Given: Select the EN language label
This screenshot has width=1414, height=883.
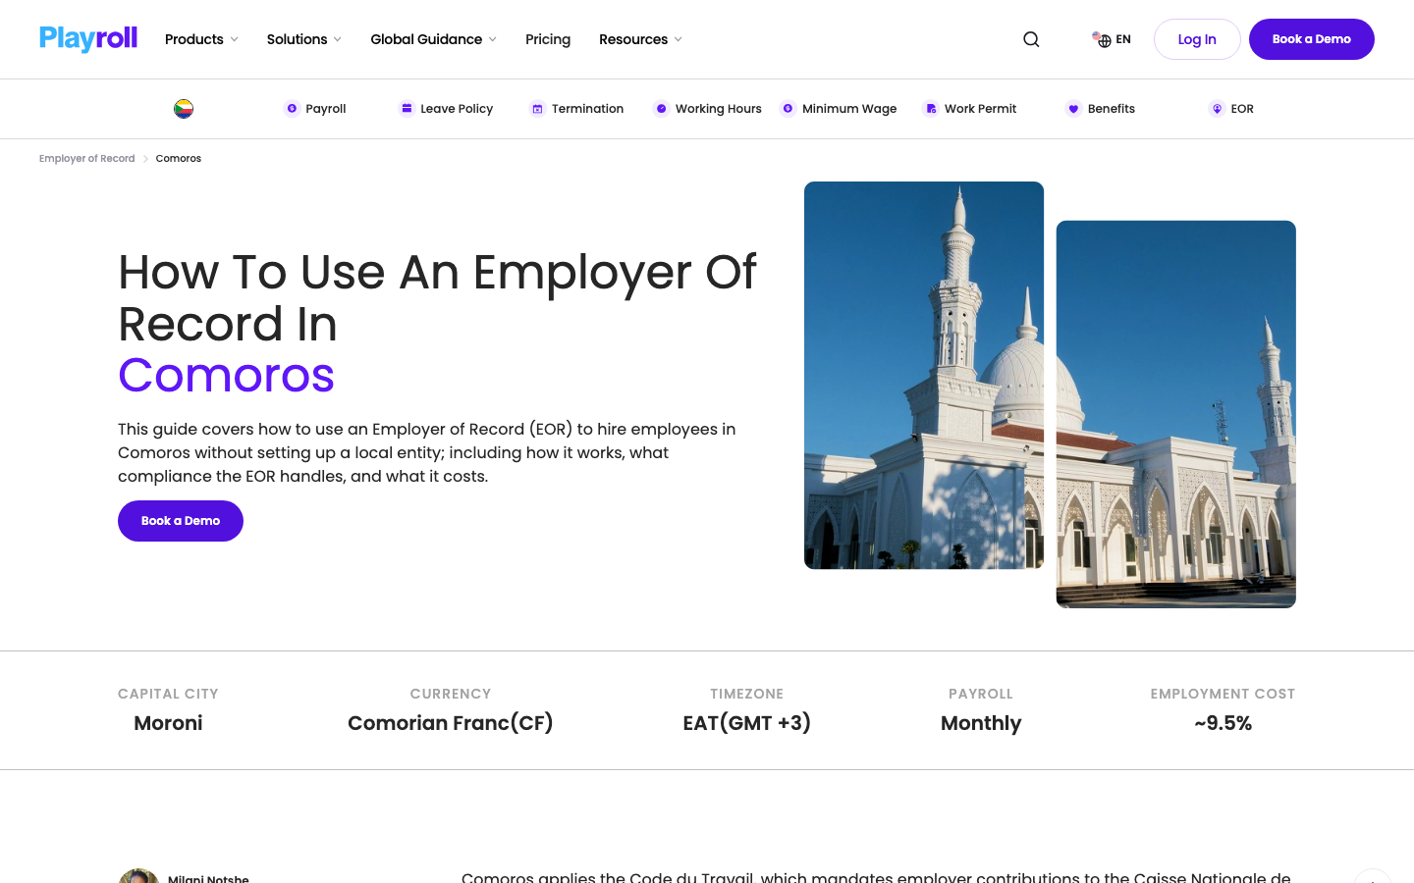Looking at the screenshot, I should tap(1123, 39).
